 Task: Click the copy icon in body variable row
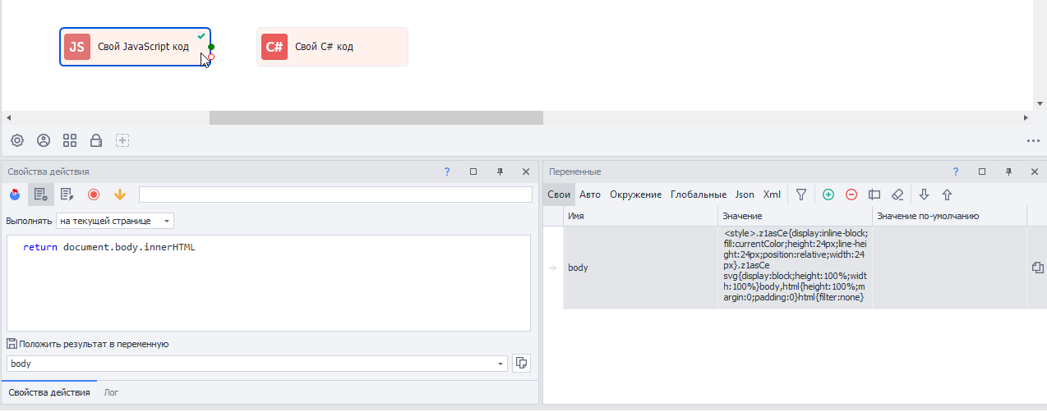[1037, 268]
